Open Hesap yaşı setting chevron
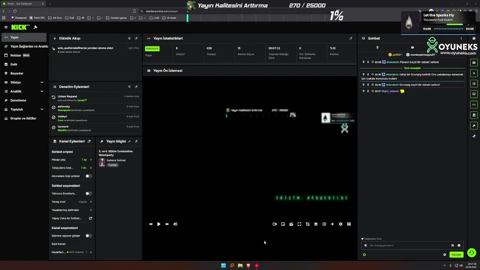 pyautogui.click(x=91, y=160)
